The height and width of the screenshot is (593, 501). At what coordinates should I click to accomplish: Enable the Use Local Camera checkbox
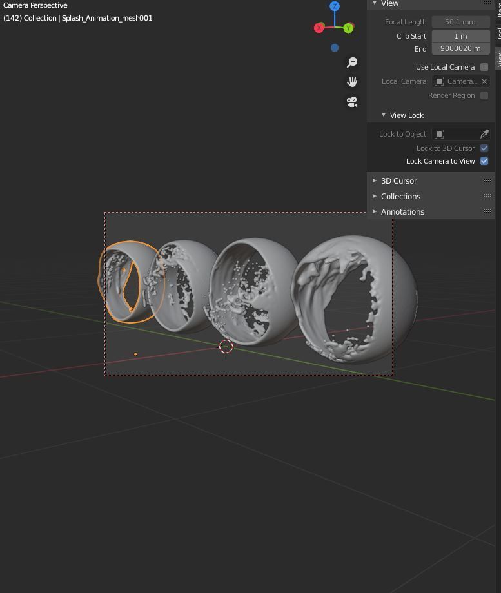[484, 67]
